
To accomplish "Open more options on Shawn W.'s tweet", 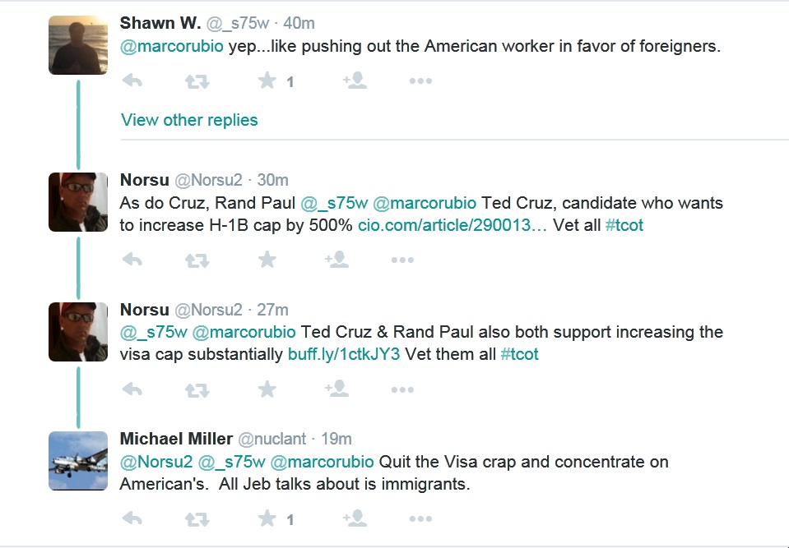I will click(x=420, y=81).
